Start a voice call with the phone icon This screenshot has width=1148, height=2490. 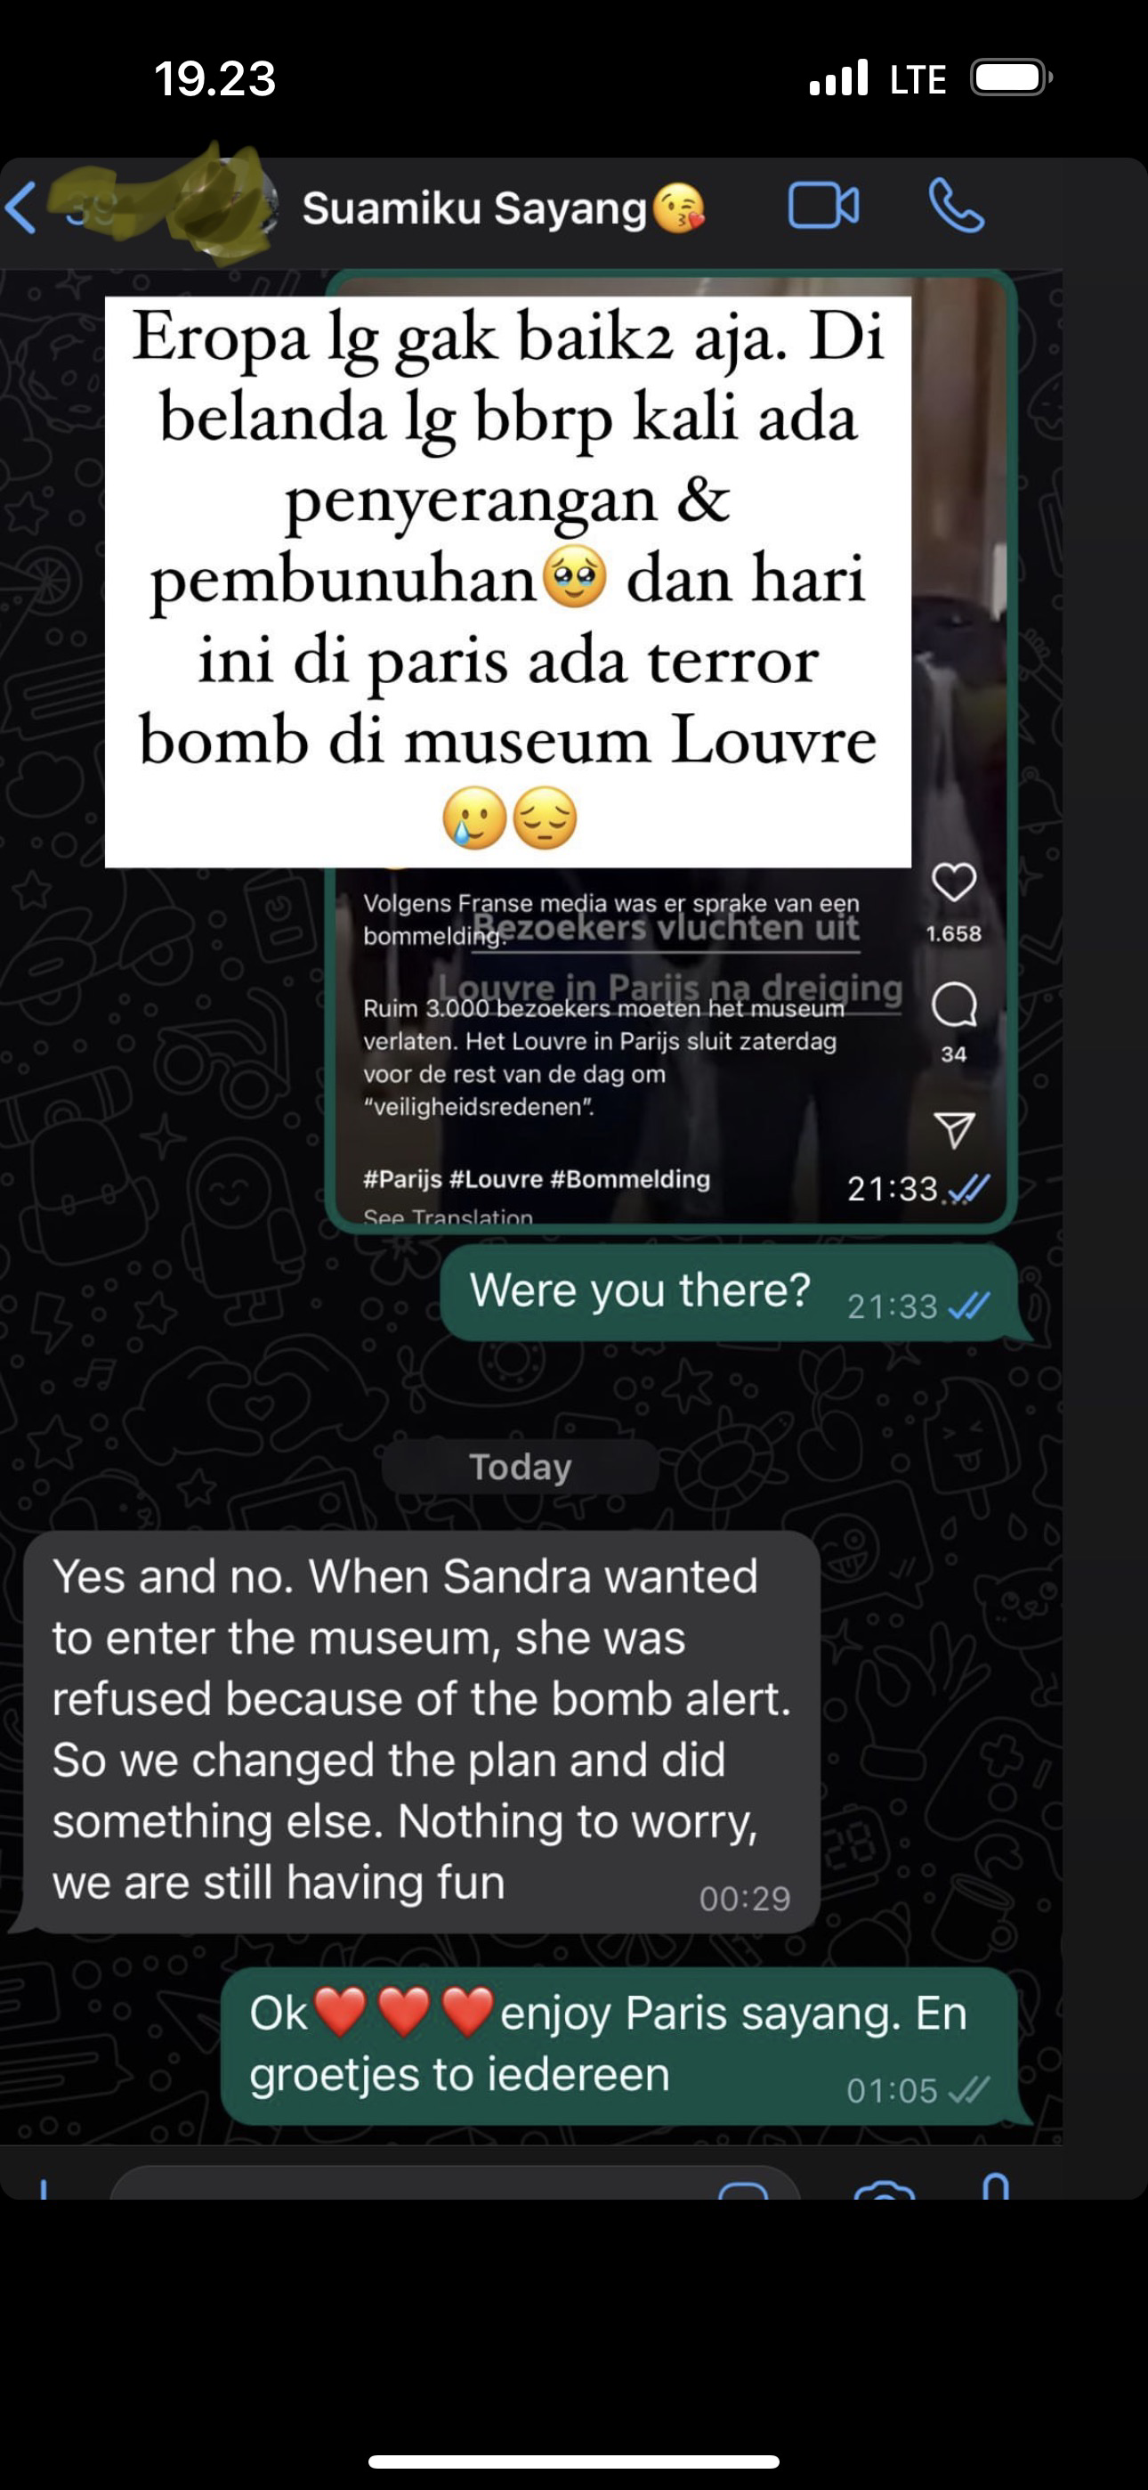coord(956,206)
